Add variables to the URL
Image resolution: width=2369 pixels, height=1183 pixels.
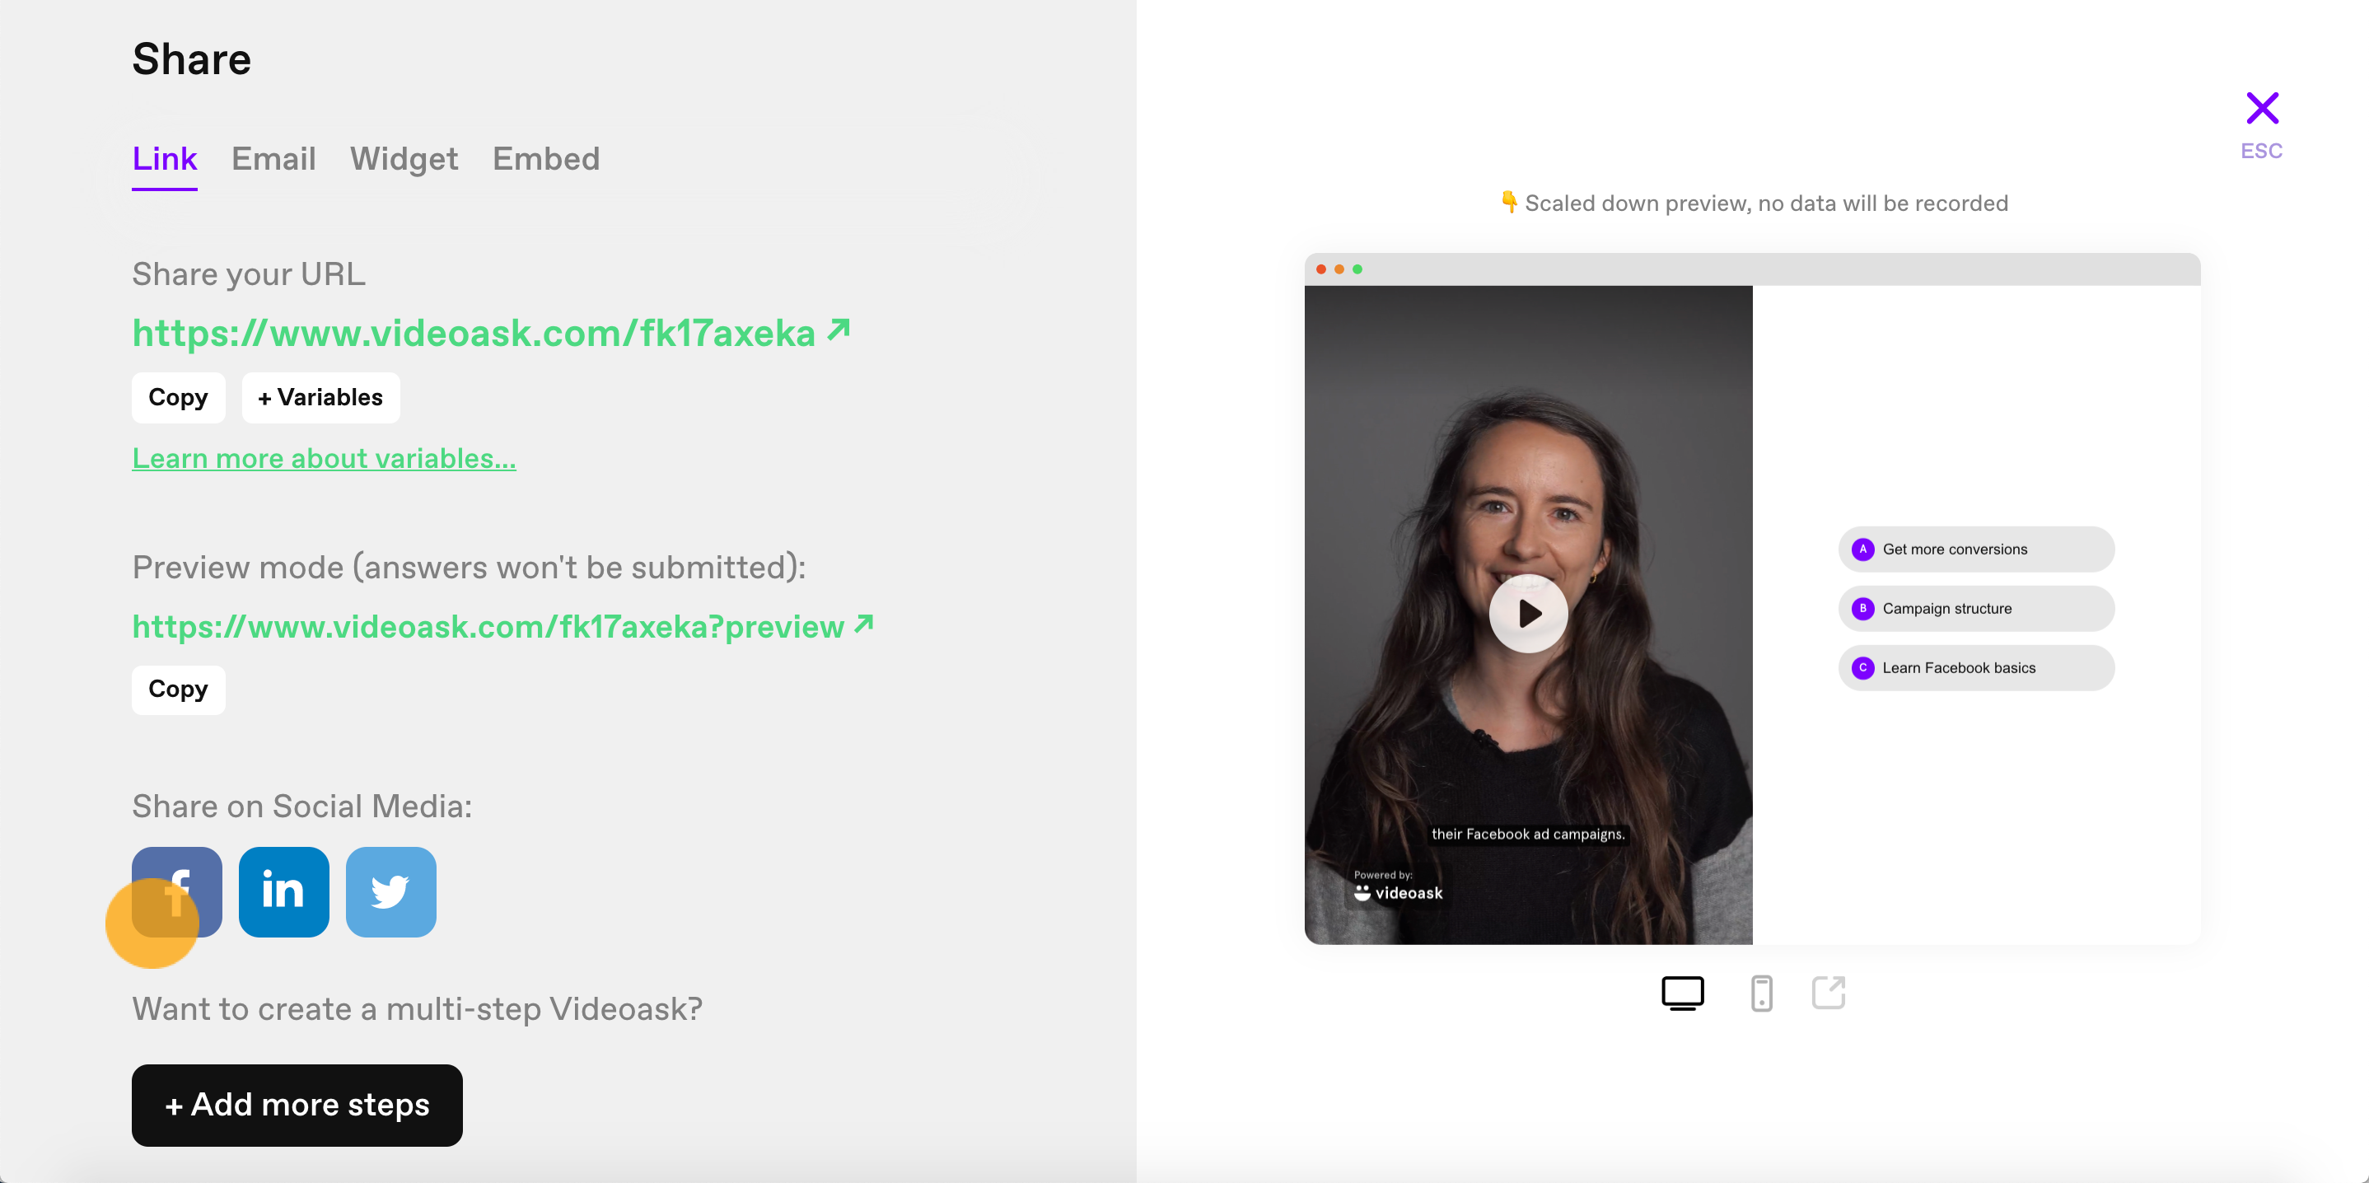click(x=320, y=397)
